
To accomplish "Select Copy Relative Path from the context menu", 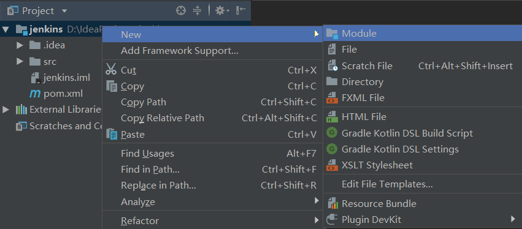I will (212, 118).
